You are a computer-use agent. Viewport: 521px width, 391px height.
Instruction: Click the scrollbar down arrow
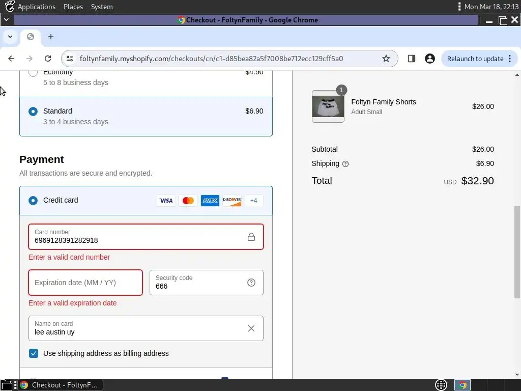pyautogui.click(x=517, y=375)
